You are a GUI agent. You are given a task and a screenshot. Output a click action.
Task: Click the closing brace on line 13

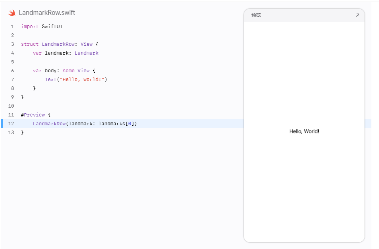[22, 133]
